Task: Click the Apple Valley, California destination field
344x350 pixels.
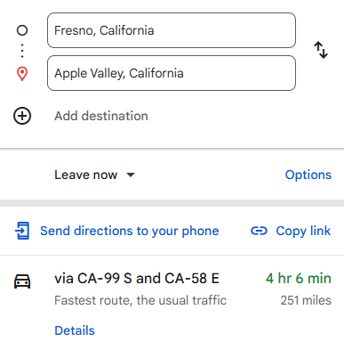Action: point(172,73)
